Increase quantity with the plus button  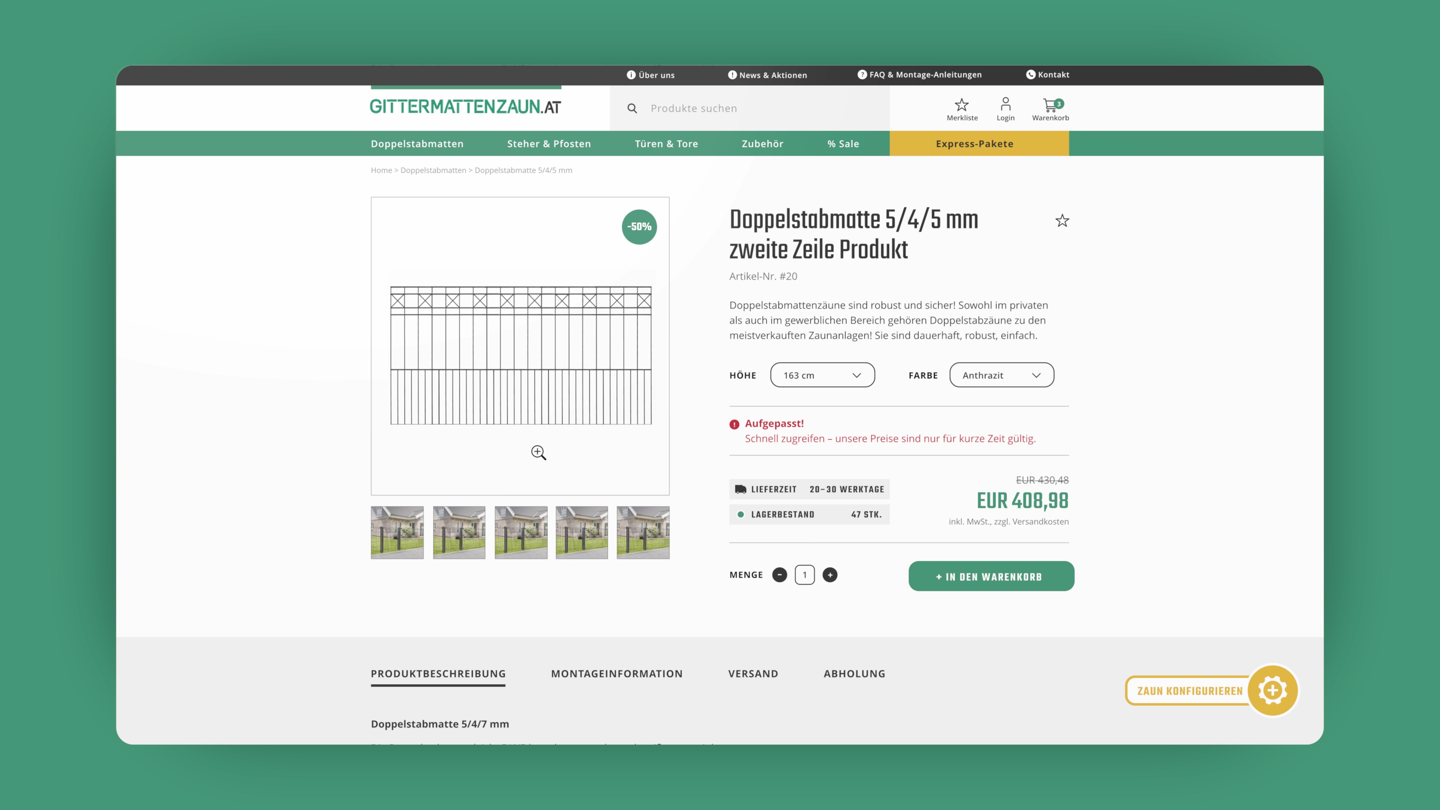(830, 574)
